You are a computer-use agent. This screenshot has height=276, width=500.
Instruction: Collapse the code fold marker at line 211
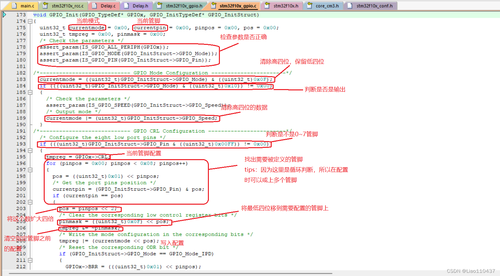[30, 260]
